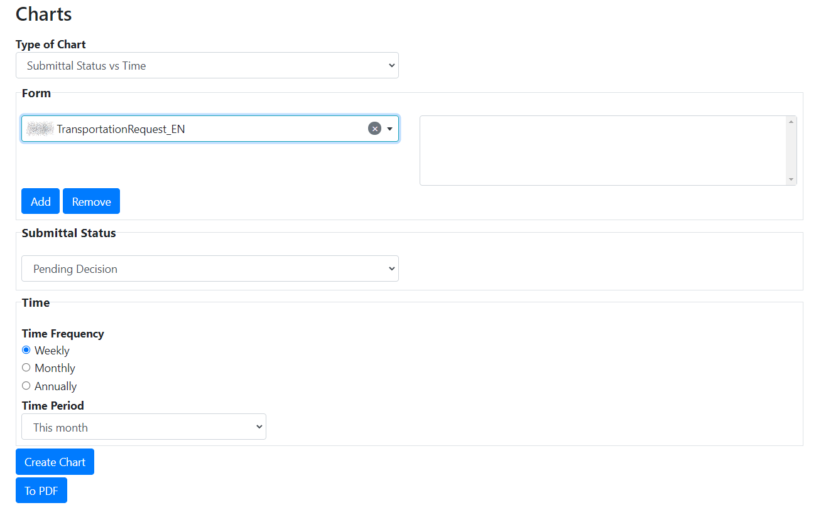Open the Type of Chart dropdown
Screen dimensions: 821x515
(207, 65)
